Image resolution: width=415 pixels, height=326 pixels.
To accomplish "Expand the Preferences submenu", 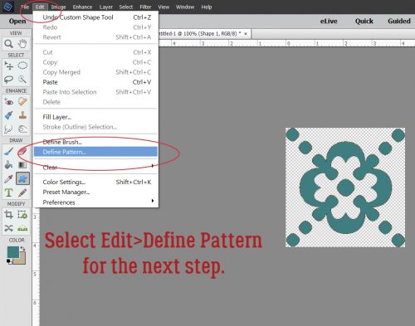I will coord(95,202).
